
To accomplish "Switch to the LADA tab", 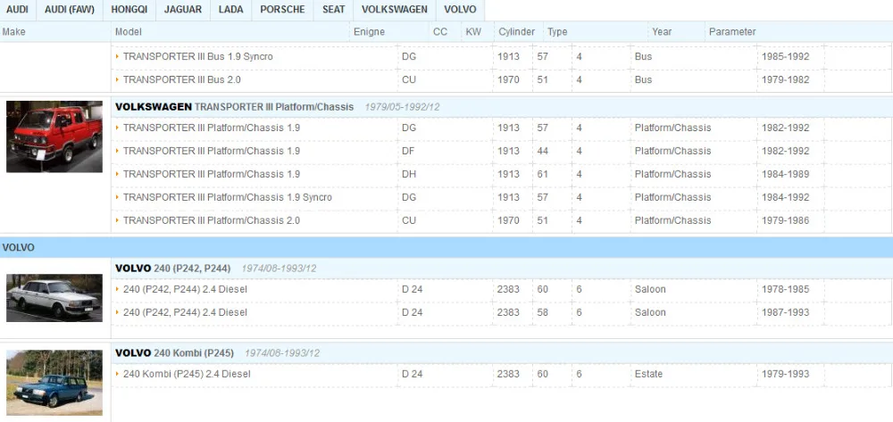I will coord(230,10).
